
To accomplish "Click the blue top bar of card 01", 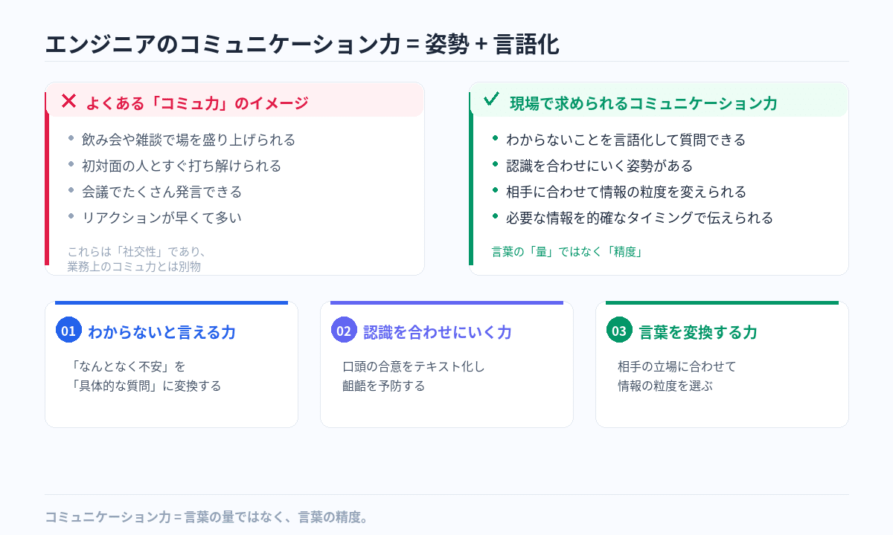I will click(171, 303).
